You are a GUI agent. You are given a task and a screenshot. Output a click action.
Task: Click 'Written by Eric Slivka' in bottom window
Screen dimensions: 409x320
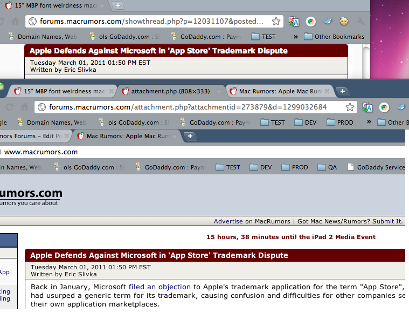click(x=64, y=274)
